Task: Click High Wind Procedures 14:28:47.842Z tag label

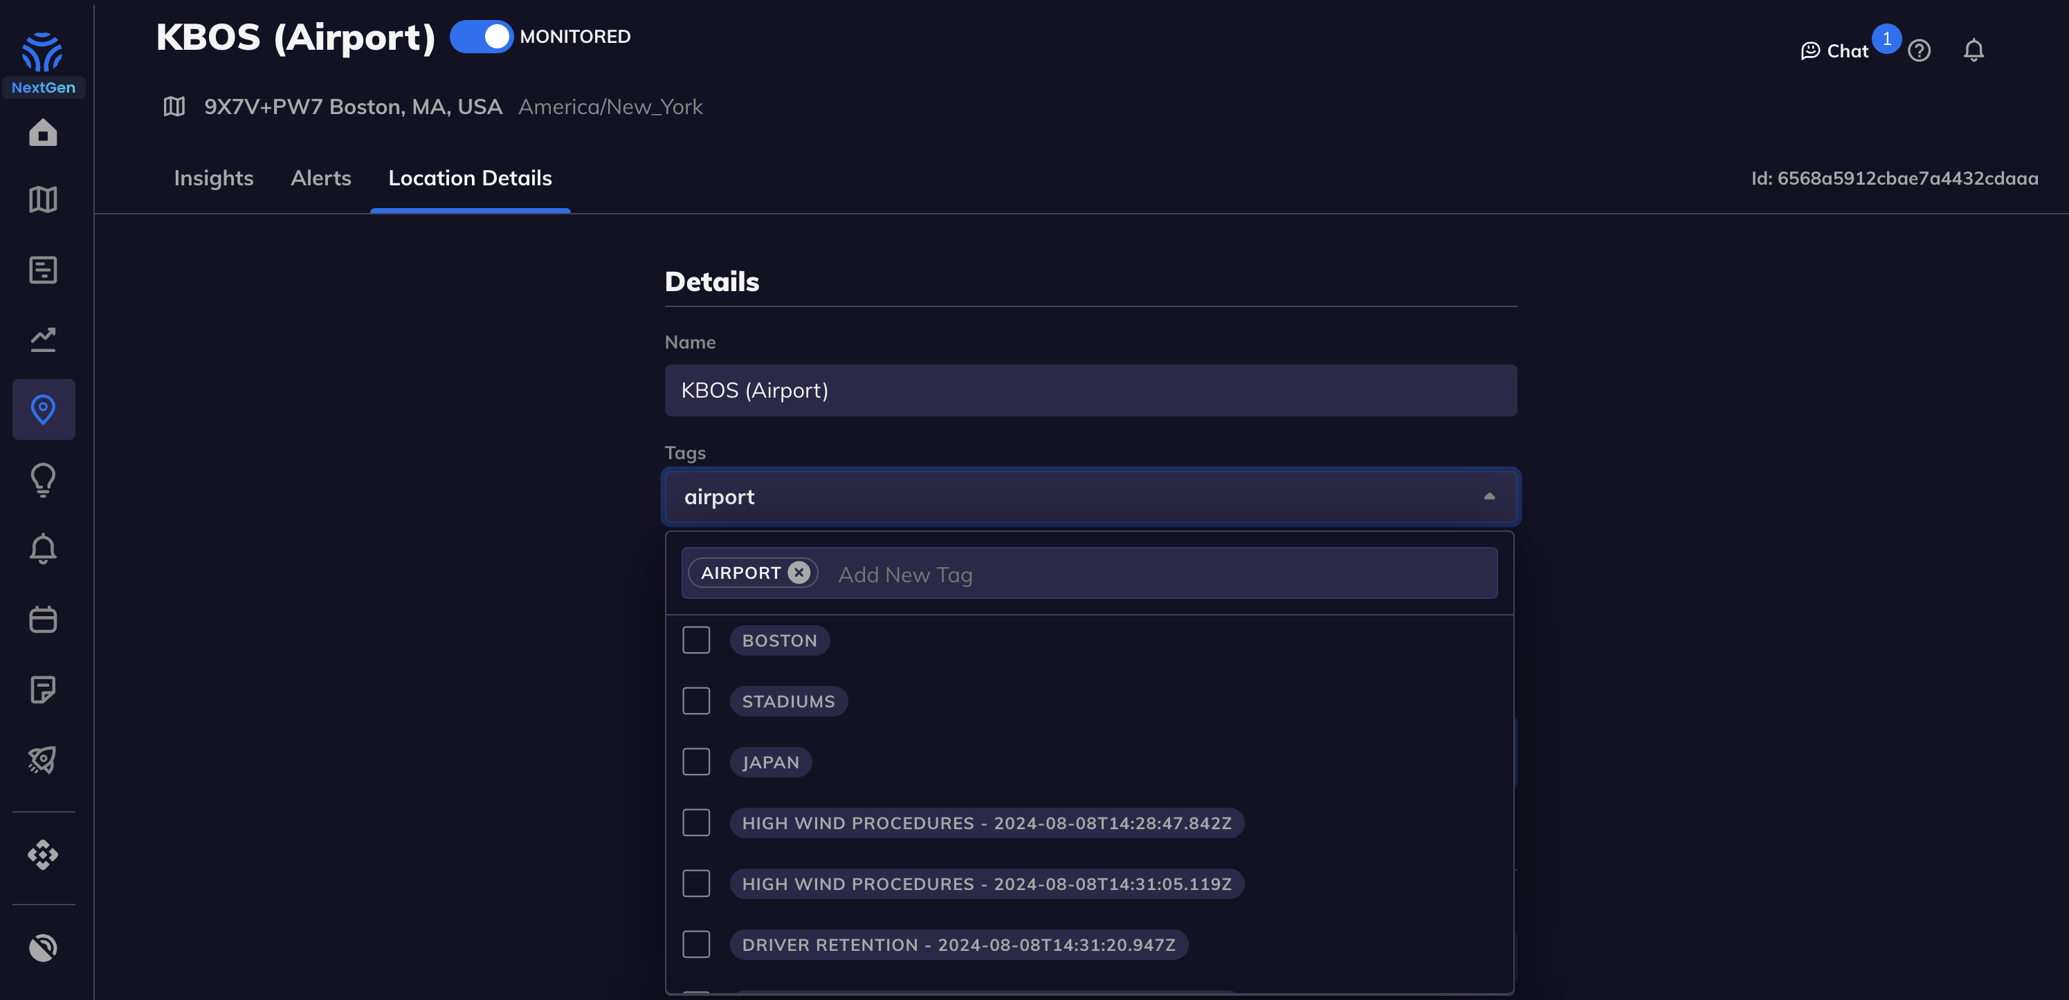Action: [x=986, y=823]
